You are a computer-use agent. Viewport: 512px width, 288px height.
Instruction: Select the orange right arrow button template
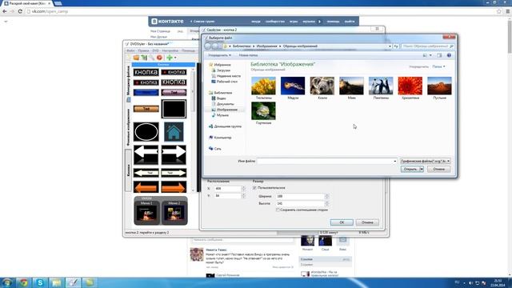[x=174, y=187]
